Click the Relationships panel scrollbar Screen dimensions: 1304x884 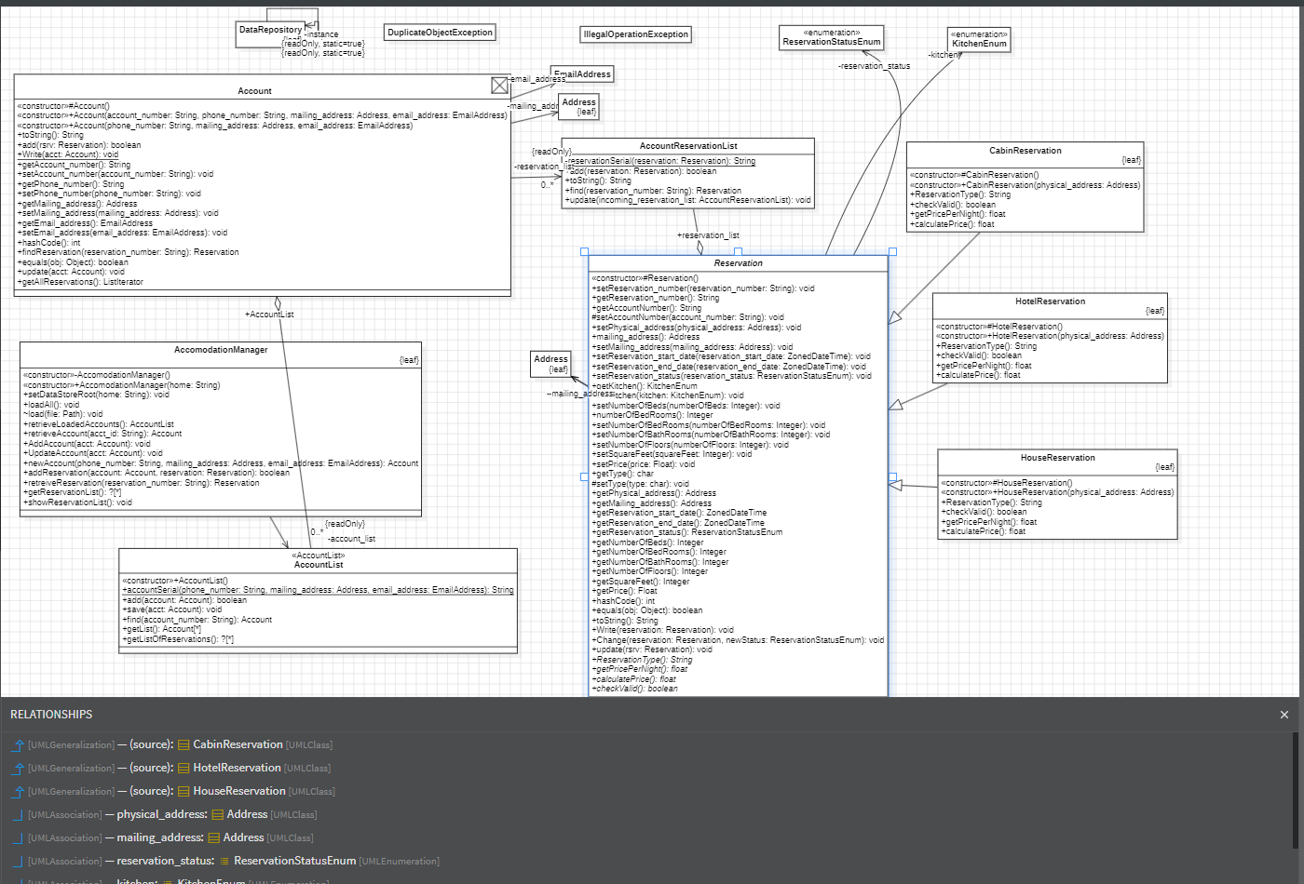click(x=1297, y=791)
